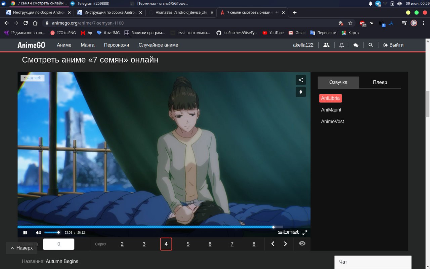
Task: Select AniLibria voiceover
Action: tap(331, 98)
